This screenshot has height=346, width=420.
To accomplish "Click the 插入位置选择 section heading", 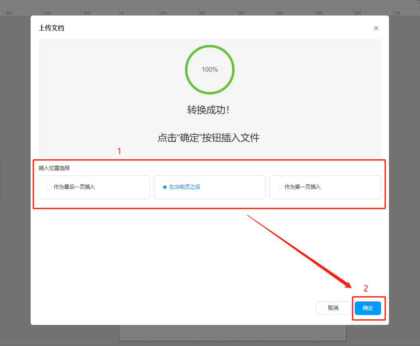I will pyautogui.click(x=54, y=168).
